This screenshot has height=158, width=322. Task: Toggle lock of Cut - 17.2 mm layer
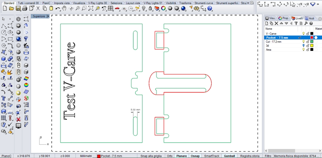(x=308, y=42)
